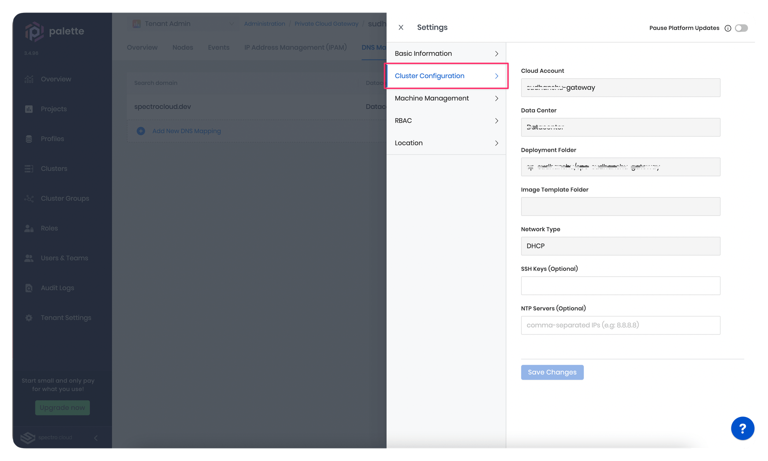This screenshot has height=461, width=768.
Task: Click the Tenant Admin scope icon
Action: 137,24
